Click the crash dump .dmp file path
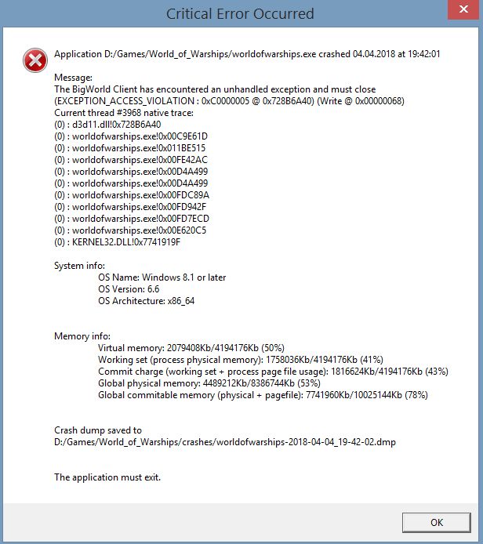 pyautogui.click(x=225, y=442)
